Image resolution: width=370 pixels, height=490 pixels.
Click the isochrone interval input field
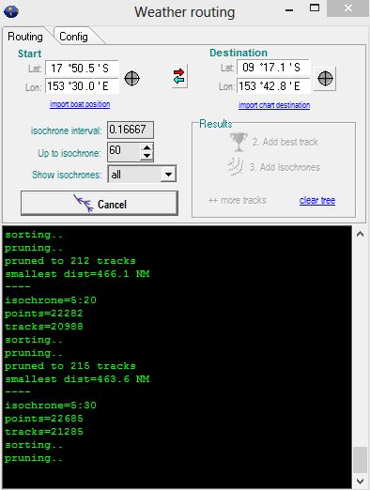131,130
